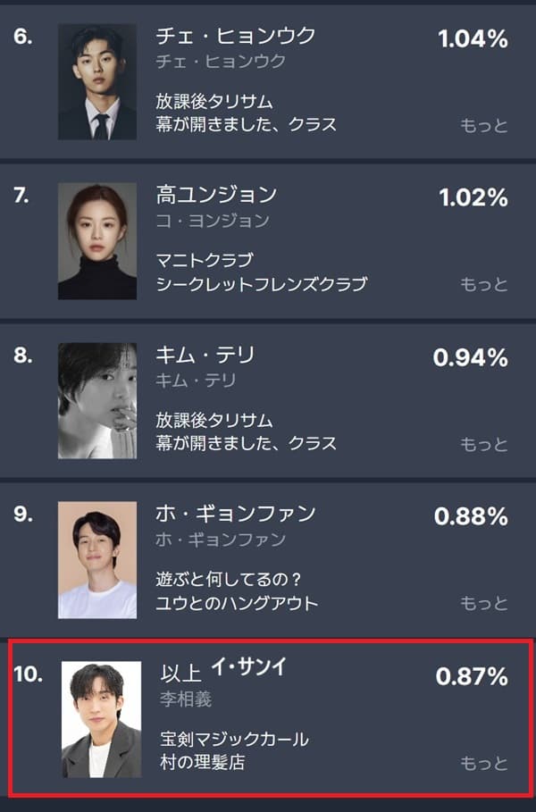
Task: Click キム・テリ profile photo
Action: click(x=97, y=400)
